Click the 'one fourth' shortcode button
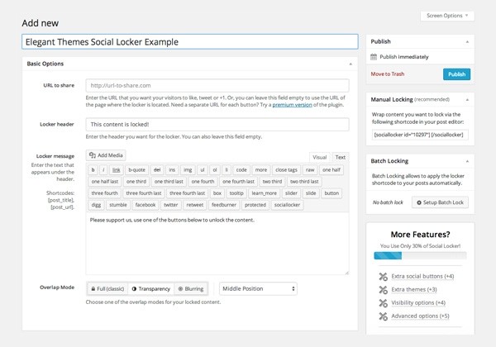This screenshot has width=496, height=347. (x=203, y=182)
